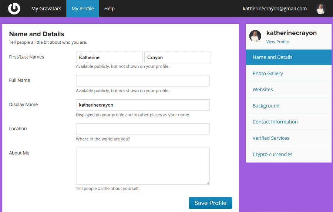Open the Background settings section

point(266,106)
